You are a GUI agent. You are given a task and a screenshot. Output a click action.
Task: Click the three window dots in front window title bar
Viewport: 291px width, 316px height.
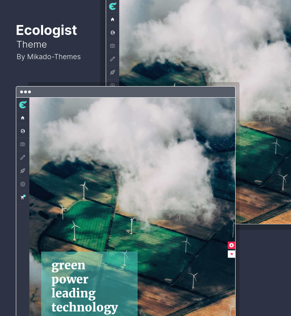click(25, 92)
